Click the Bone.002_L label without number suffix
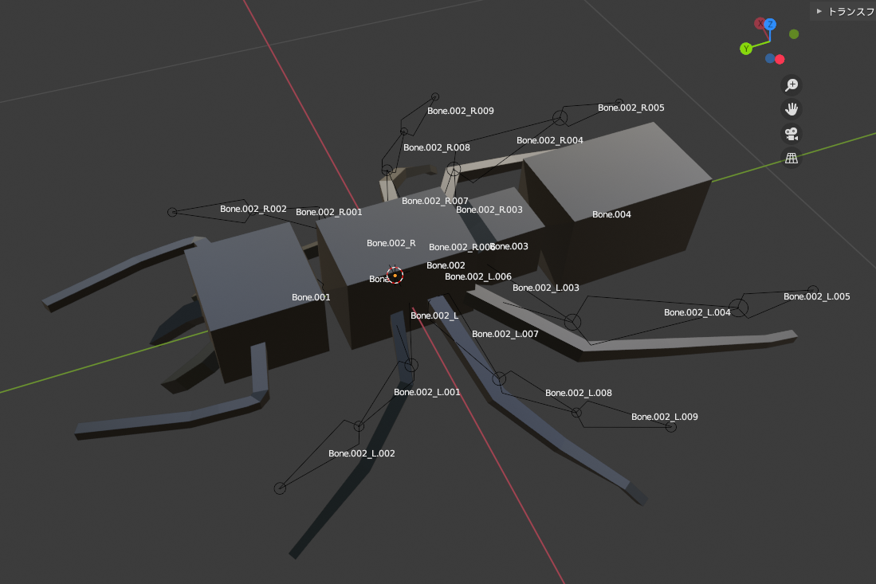 pyautogui.click(x=434, y=316)
